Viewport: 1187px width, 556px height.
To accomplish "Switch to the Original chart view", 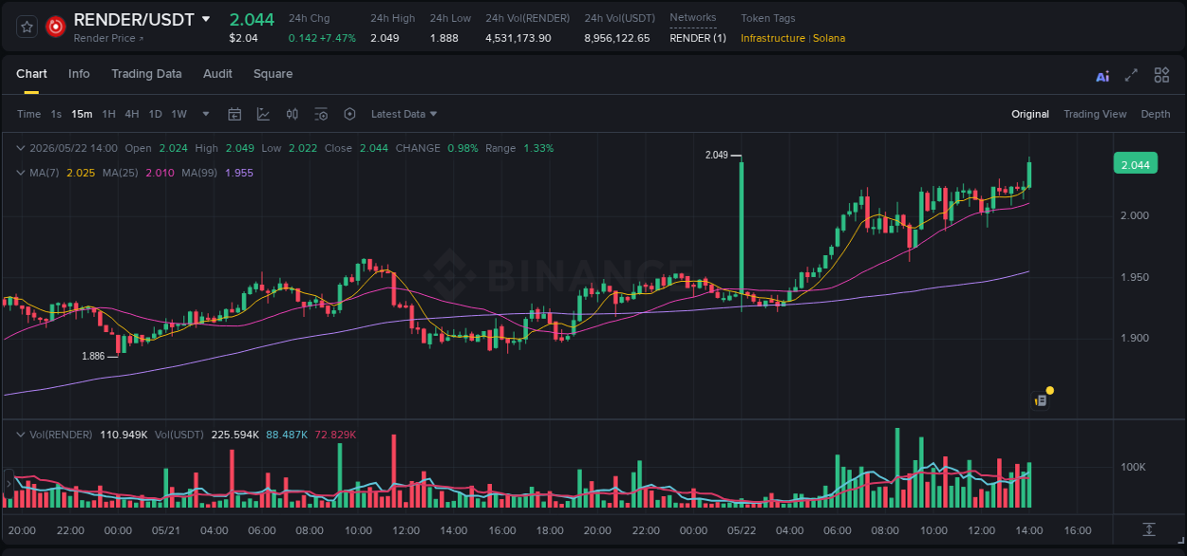I will pos(1030,114).
